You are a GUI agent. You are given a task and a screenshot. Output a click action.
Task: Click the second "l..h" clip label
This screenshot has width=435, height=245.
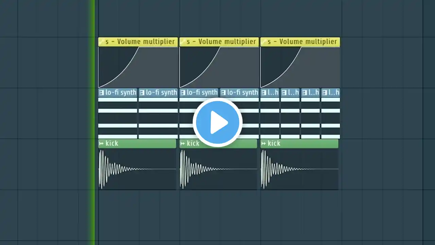(294, 93)
